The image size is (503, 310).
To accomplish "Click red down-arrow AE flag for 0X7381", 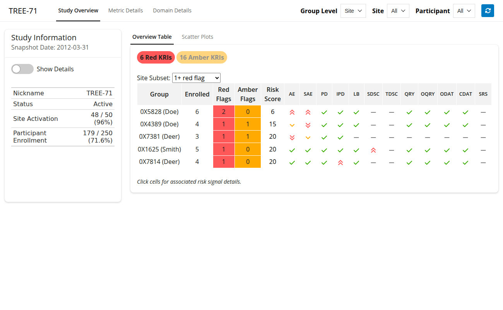I will pyautogui.click(x=292, y=138).
